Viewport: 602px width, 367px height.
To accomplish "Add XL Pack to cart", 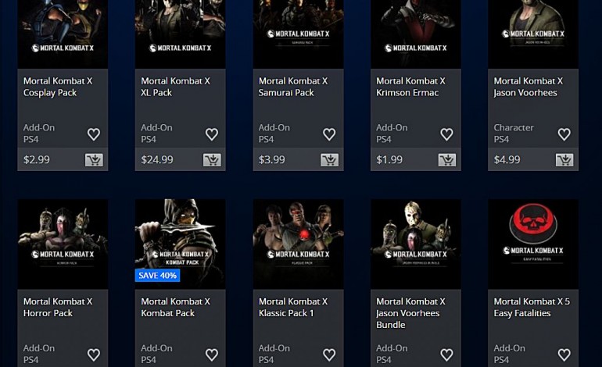I will pyautogui.click(x=212, y=159).
